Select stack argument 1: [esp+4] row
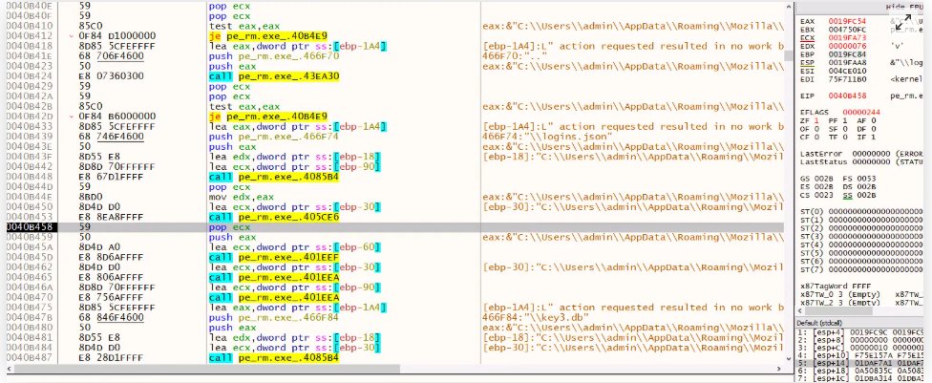This screenshot has height=383, width=932. 860,331
